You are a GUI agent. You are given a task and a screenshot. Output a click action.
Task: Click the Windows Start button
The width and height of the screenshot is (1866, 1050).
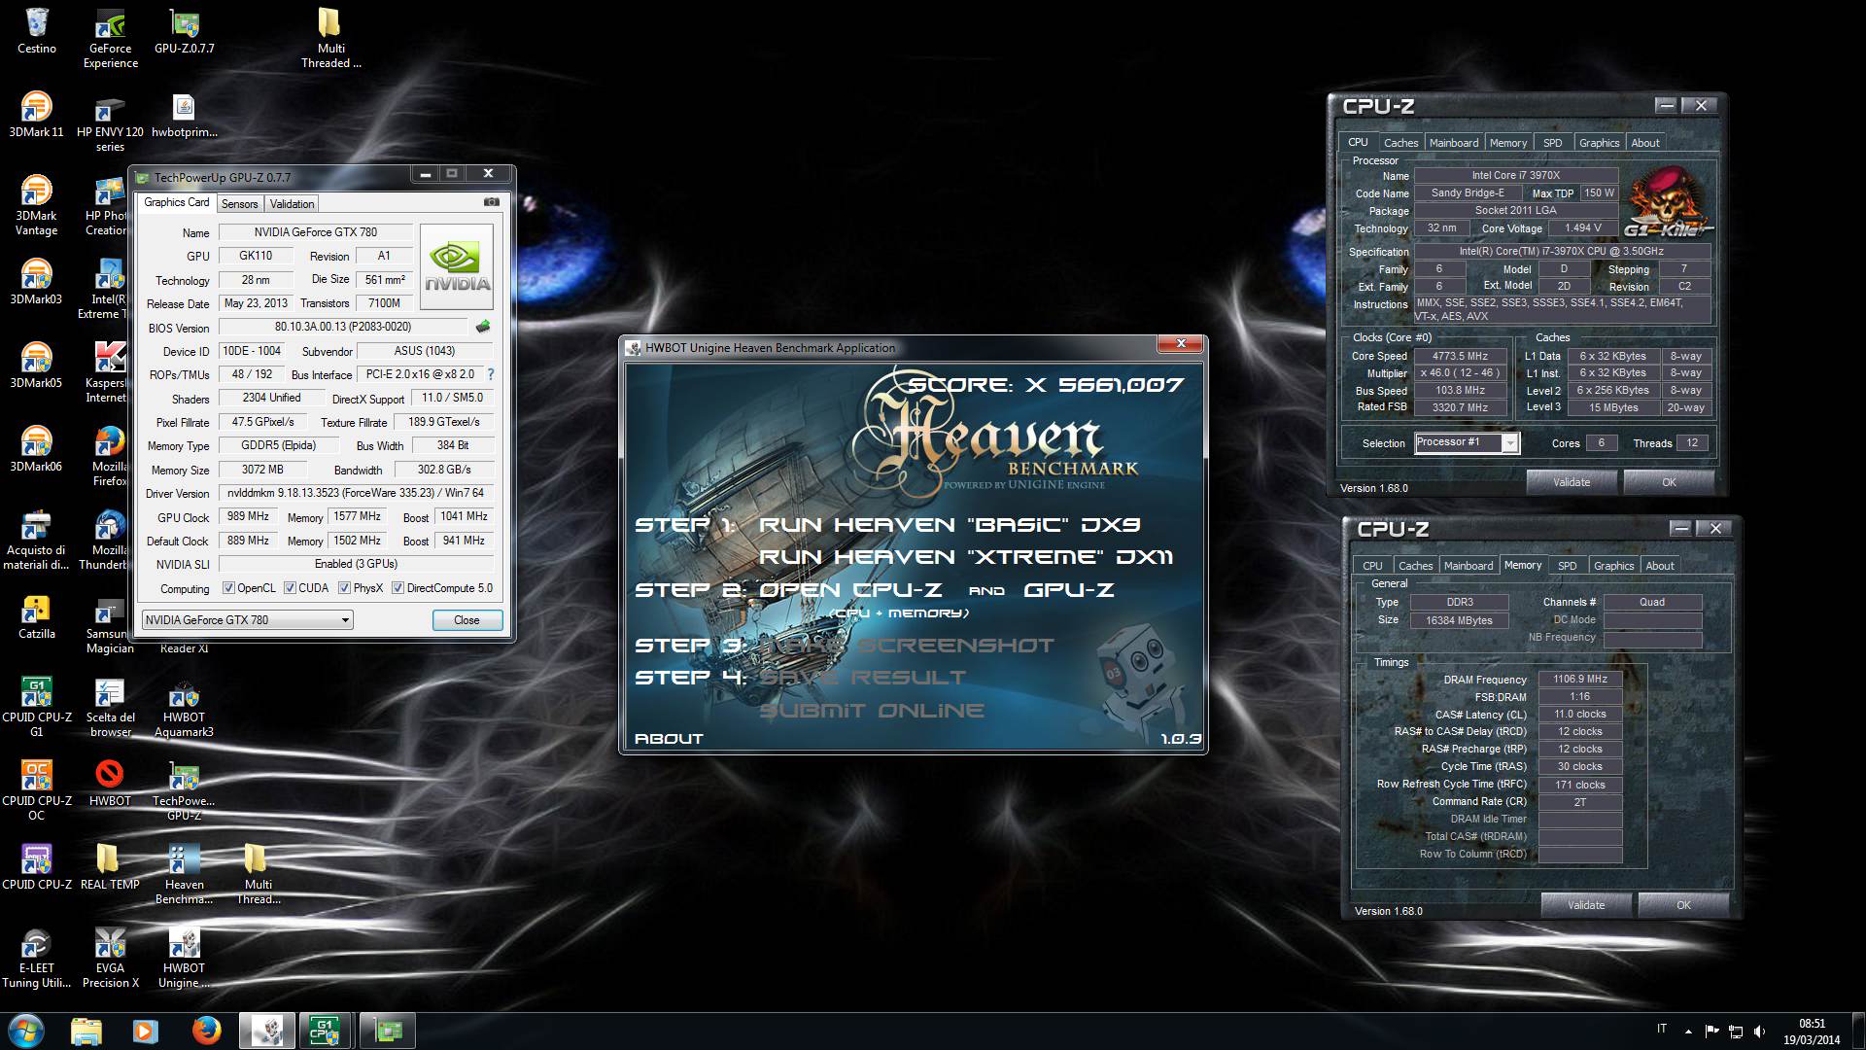pos(26,1031)
